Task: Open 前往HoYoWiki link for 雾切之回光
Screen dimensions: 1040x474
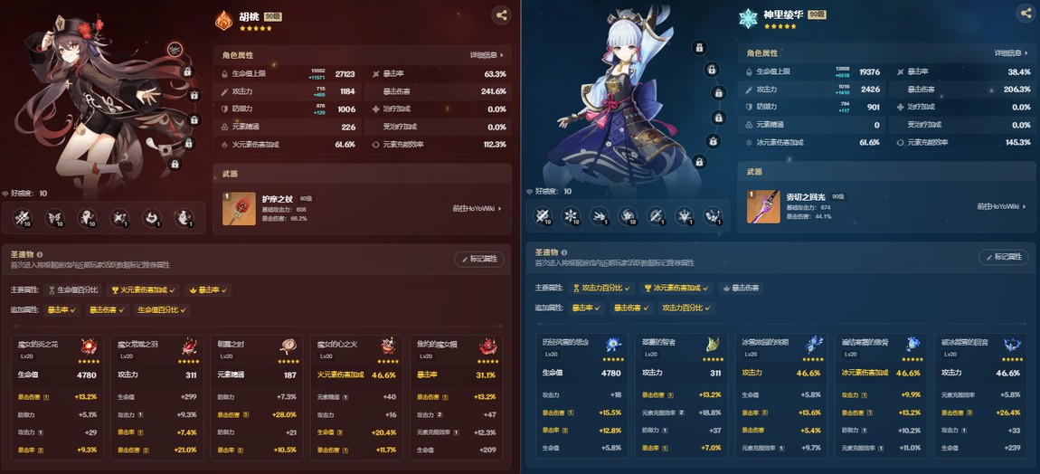Action: pyautogui.click(x=1001, y=206)
